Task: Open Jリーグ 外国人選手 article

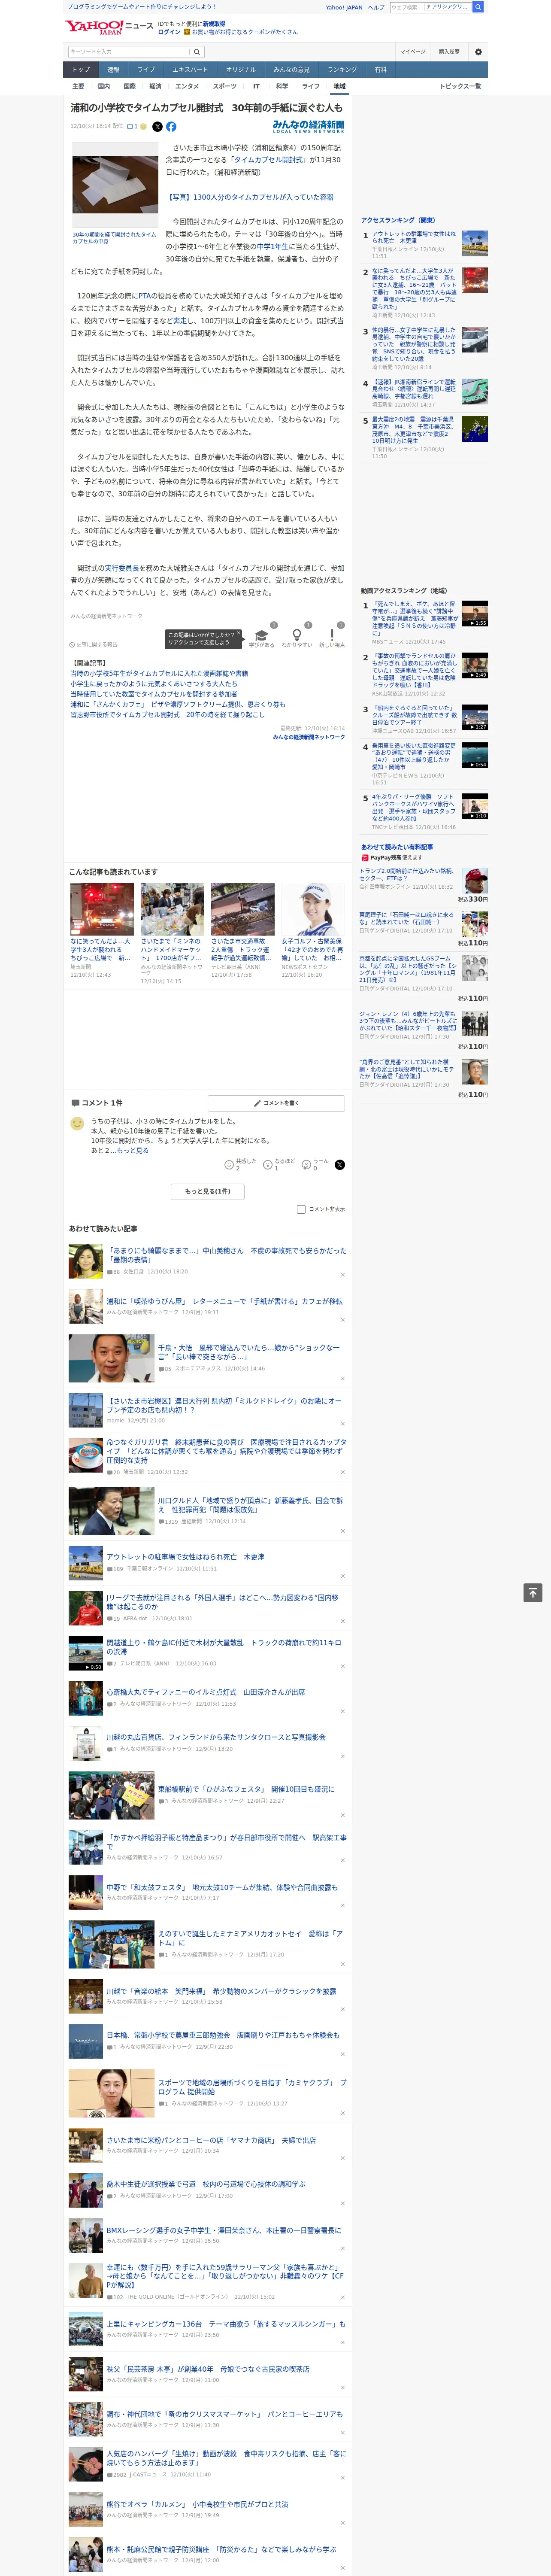Action: 224,1601
